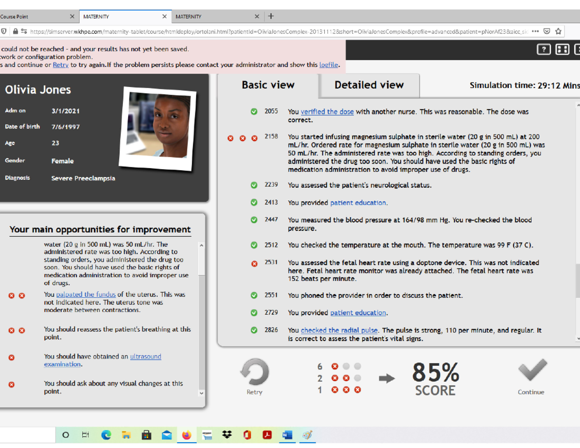Select the second MATERNITY browser tab
The image size is (580, 448).
tap(217, 16)
